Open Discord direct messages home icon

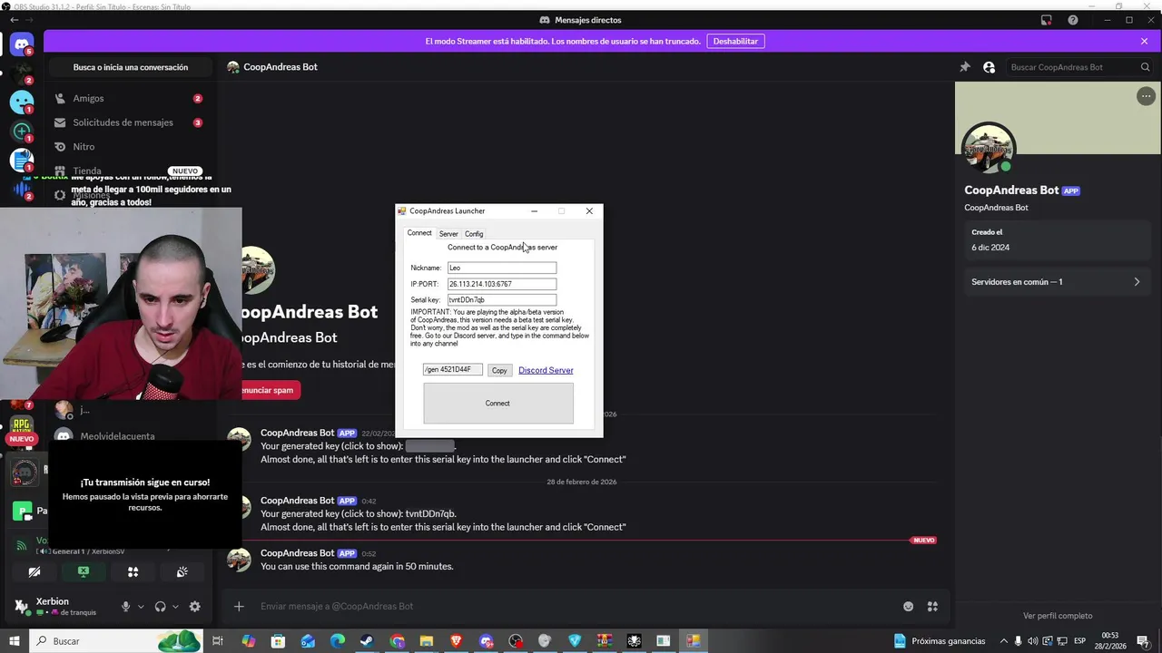(22, 44)
